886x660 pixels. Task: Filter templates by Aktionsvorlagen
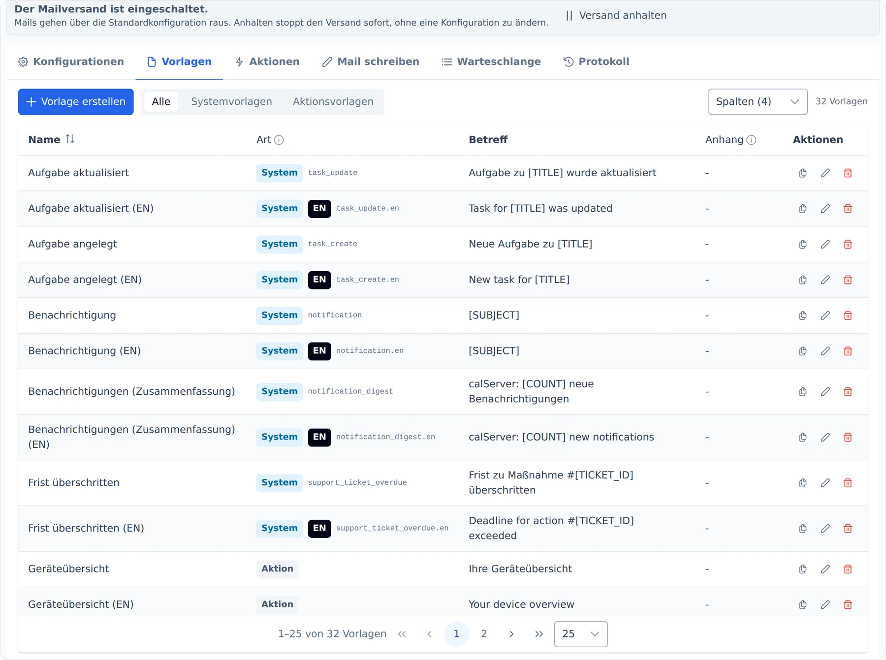pyautogui.click(x=333, y=101)
